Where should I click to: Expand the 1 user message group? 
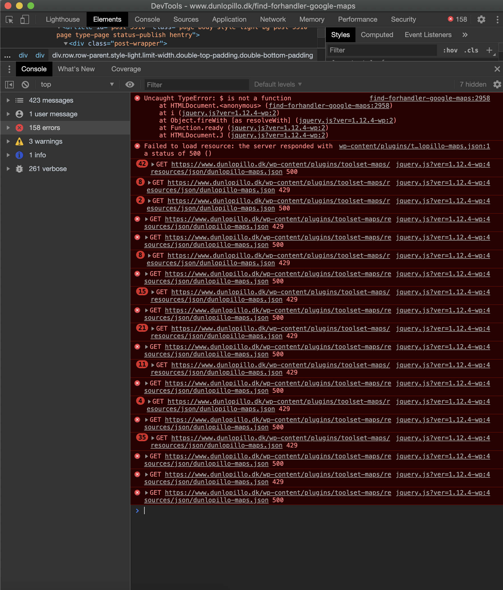point(8,114)
